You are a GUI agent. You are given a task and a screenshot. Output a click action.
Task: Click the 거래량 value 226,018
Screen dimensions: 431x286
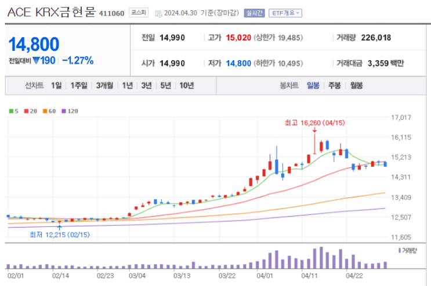pyautogui.click(x=376, y=38)
